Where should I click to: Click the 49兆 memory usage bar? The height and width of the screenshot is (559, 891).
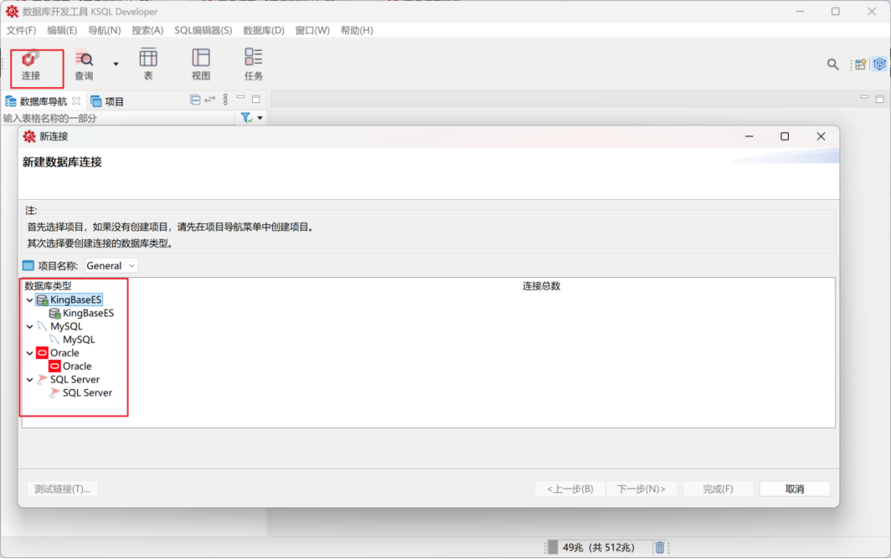tap(597, 548)
